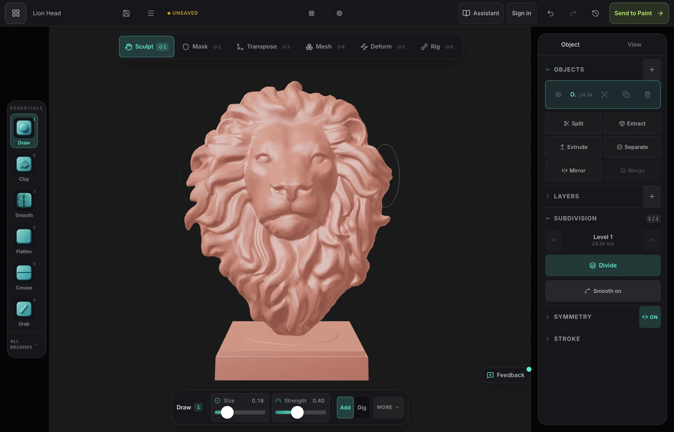The height and width of the screenshot is (432, 674).
Task: Select the Draw brush
Action: (x=24, y=131)
